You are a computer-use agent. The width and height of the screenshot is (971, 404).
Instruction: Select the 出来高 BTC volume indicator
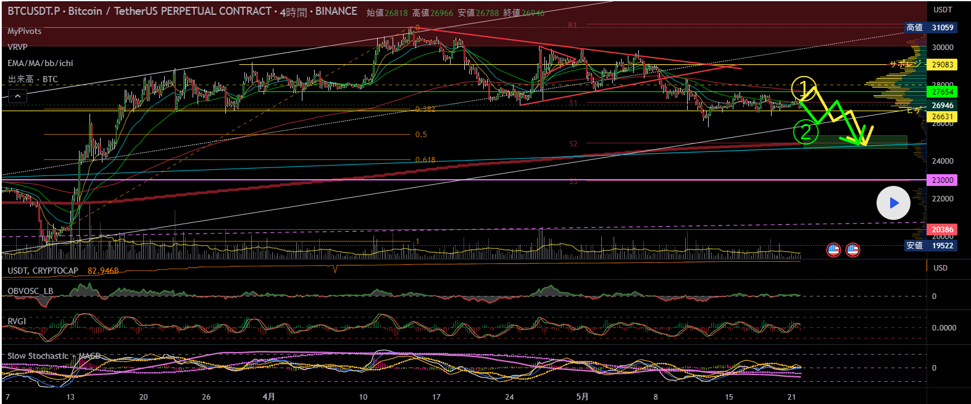pyautogui.click(x=33, y=79)
